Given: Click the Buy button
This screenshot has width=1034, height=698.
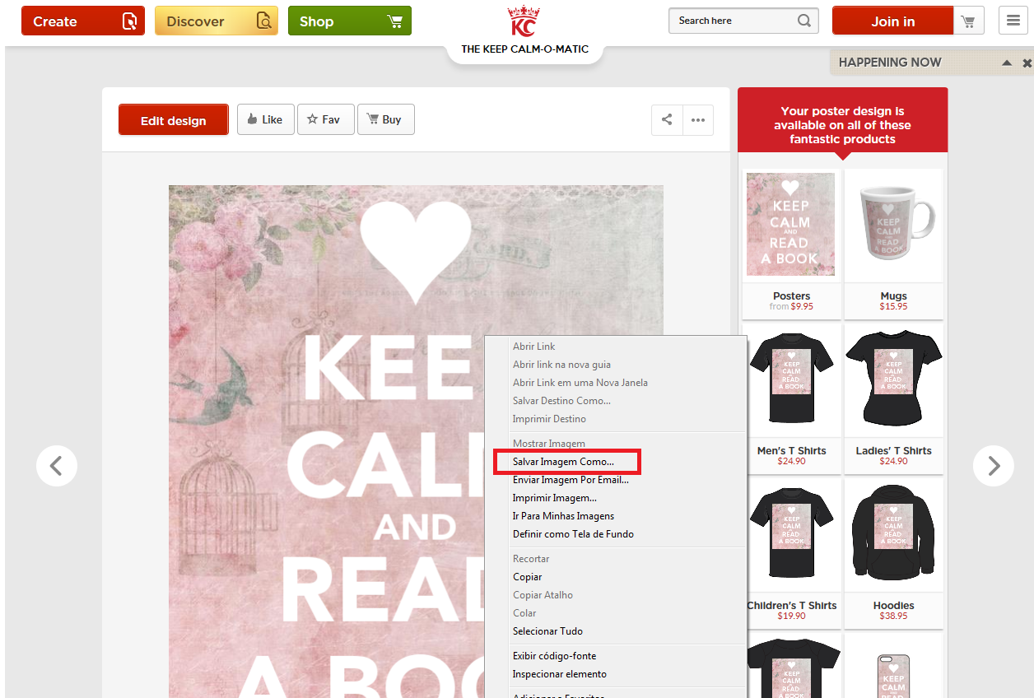Looking at the screenshot, I should coord(385,119).
